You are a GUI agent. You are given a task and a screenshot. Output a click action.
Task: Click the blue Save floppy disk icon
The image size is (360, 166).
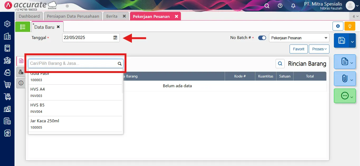click(x=342, y=40)
